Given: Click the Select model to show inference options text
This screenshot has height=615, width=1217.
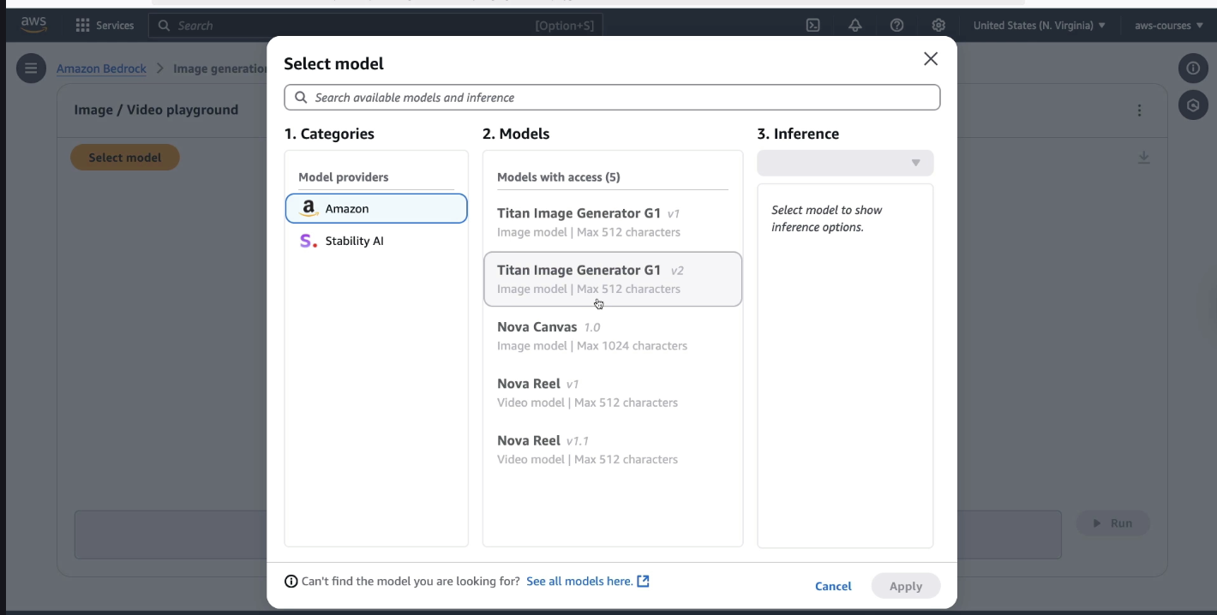Looking at the screenshot, I should click(x=827, y=218).
